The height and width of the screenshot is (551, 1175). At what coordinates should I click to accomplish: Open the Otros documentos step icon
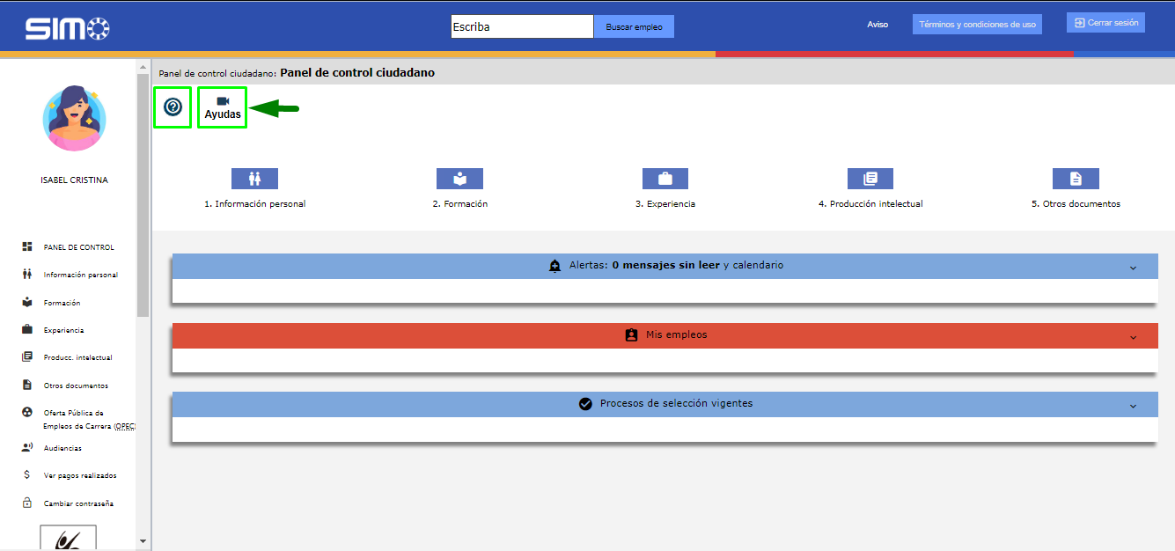(x=1076, y=179)
